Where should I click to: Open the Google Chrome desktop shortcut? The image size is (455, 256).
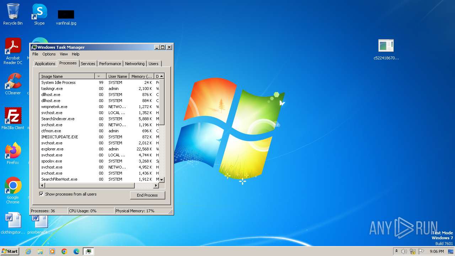[x=13, y=191]
